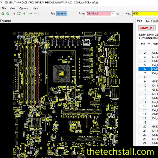Open the Options menu

tap(24, 8)
